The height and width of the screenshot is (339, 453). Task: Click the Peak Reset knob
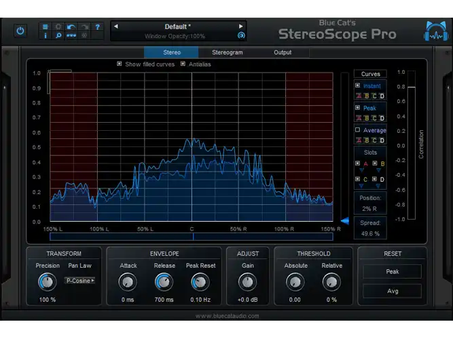click(x=200, y=282)
